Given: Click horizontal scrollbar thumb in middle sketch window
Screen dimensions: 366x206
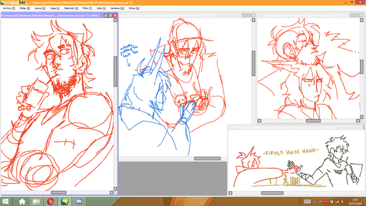Looking at the screenshot, I should click(207, 159).
